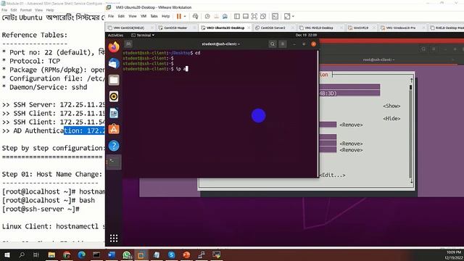Click the Terminal icon in Ubuntu dock

coord(114,162)
